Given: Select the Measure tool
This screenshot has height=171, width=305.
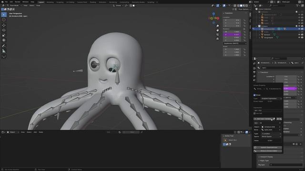Looking at the screenshot, I should [4, 51].
